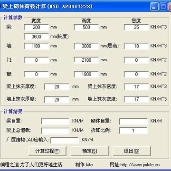Focus the window density input field
The image size is (171, 171).
[136, 74]
